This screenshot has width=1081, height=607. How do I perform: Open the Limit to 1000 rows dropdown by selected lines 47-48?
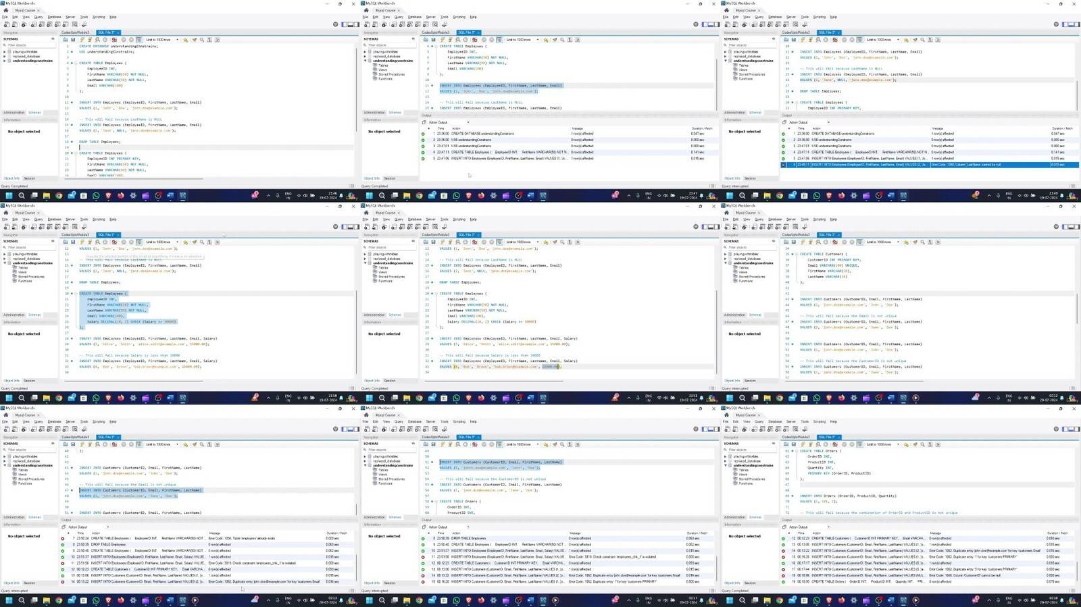point(162,444)
